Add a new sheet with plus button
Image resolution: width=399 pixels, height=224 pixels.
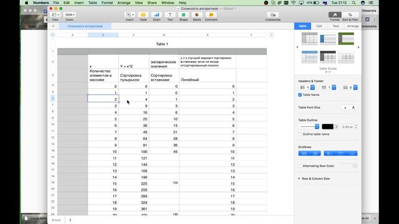pos(54,26)
